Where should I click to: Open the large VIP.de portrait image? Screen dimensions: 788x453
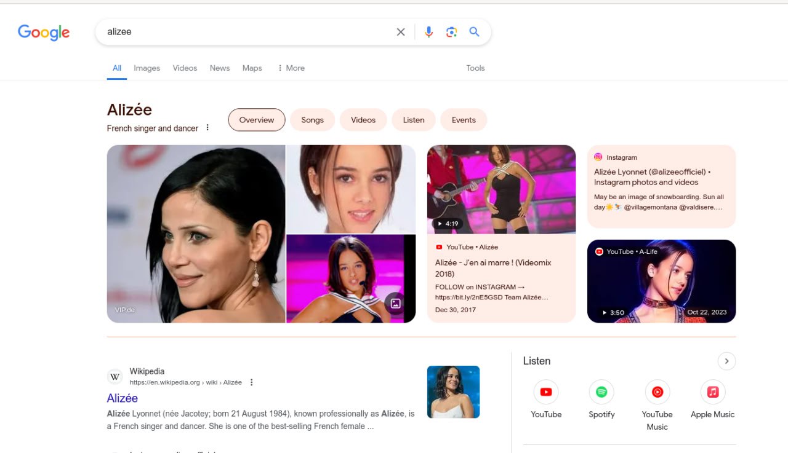click(196, 234)
